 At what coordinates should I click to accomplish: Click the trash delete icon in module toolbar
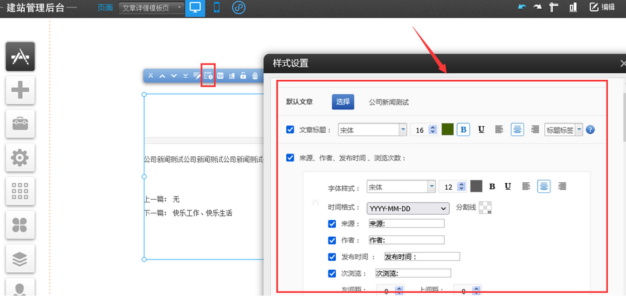(255, 76)
